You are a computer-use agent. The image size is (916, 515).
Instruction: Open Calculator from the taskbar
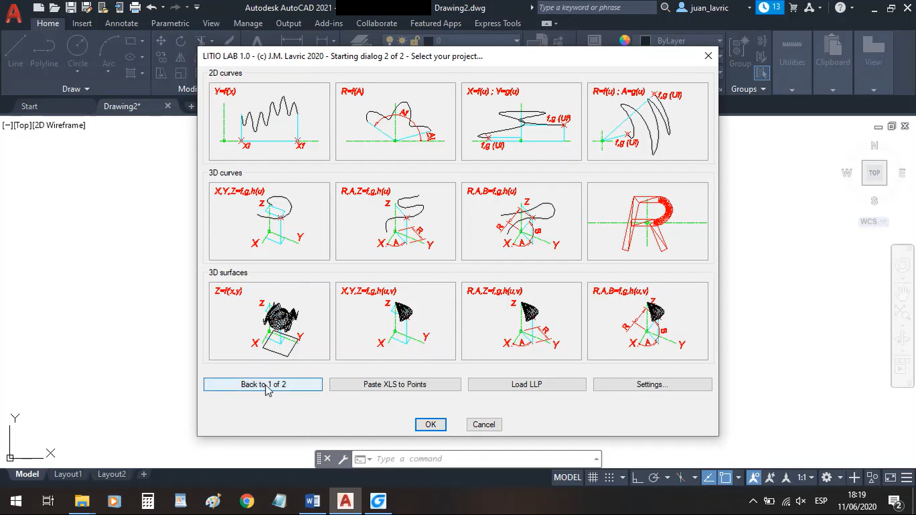(x=148, y=501)
